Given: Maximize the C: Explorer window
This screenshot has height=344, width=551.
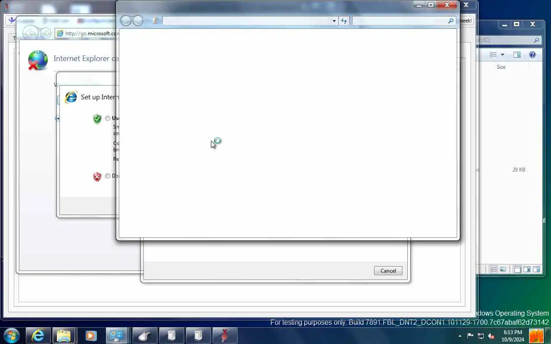Looking at the screenshot, I should click(x=517, y=25).
